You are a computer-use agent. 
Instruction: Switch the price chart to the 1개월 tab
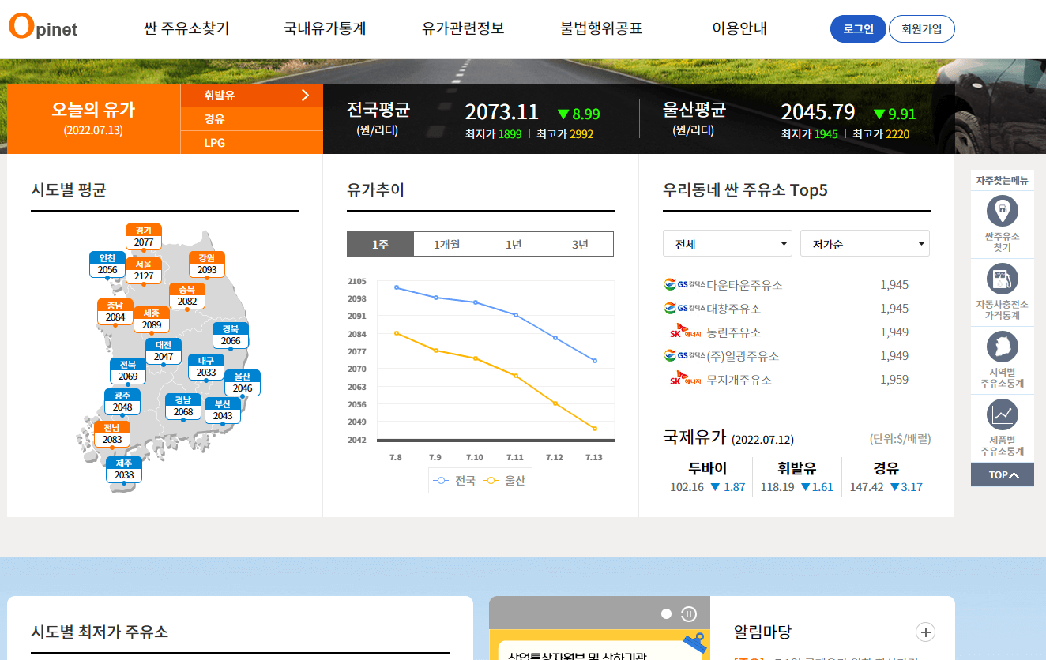tap(446, 243)
